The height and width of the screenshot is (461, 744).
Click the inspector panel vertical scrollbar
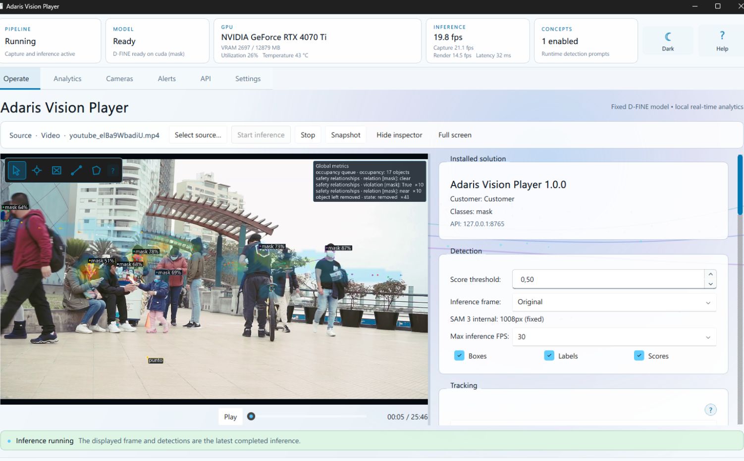(x=740, y=184)
